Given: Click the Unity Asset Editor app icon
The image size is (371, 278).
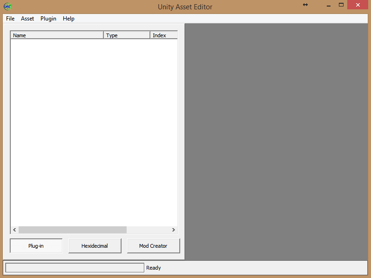Looking at the screenshot, I should (x=7, y=7).
